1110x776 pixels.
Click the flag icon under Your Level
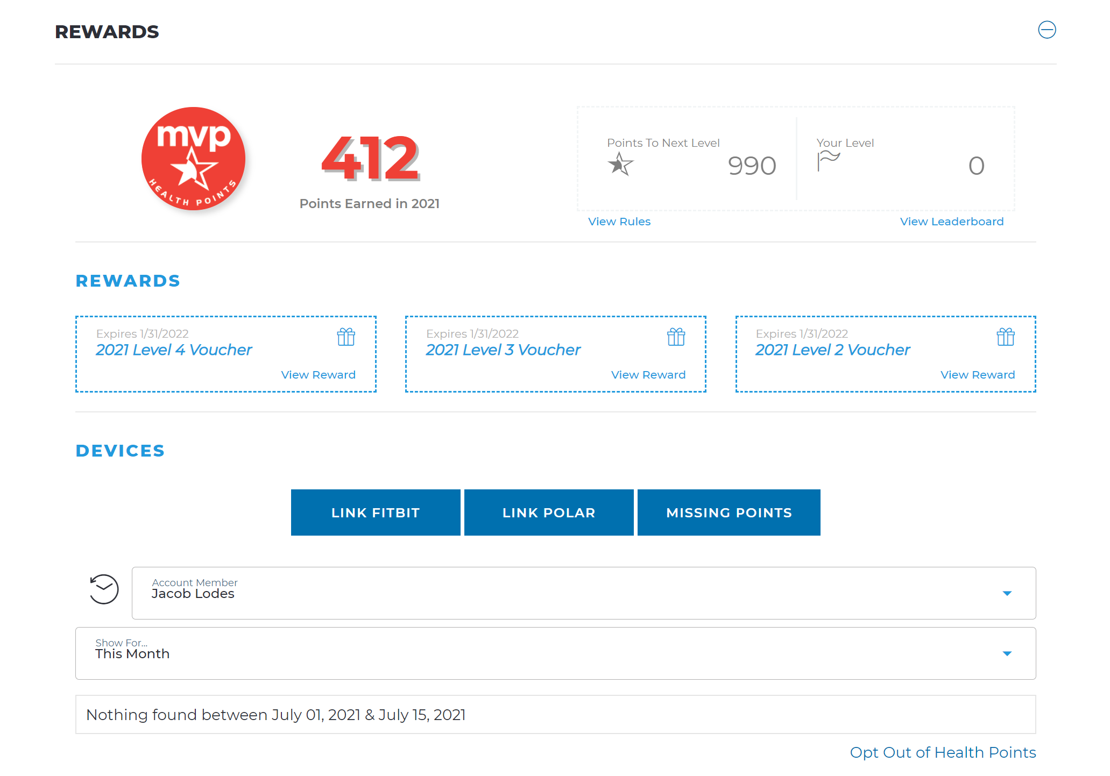click(828, 160)
